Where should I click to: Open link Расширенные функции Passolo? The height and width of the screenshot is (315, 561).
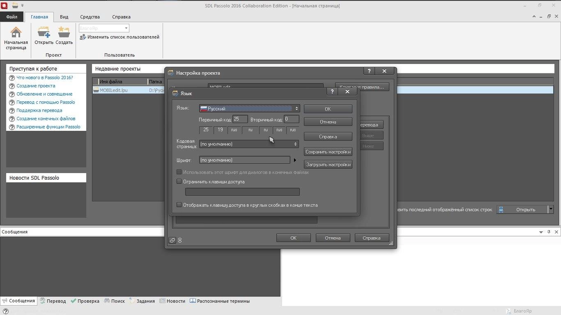click(48, 127)
